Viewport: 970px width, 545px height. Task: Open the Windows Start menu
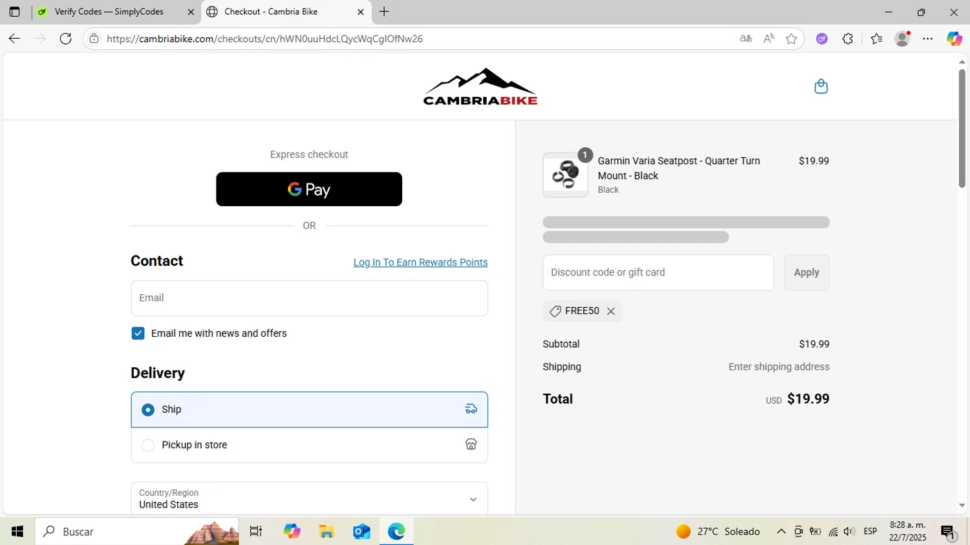click(17, 531)
